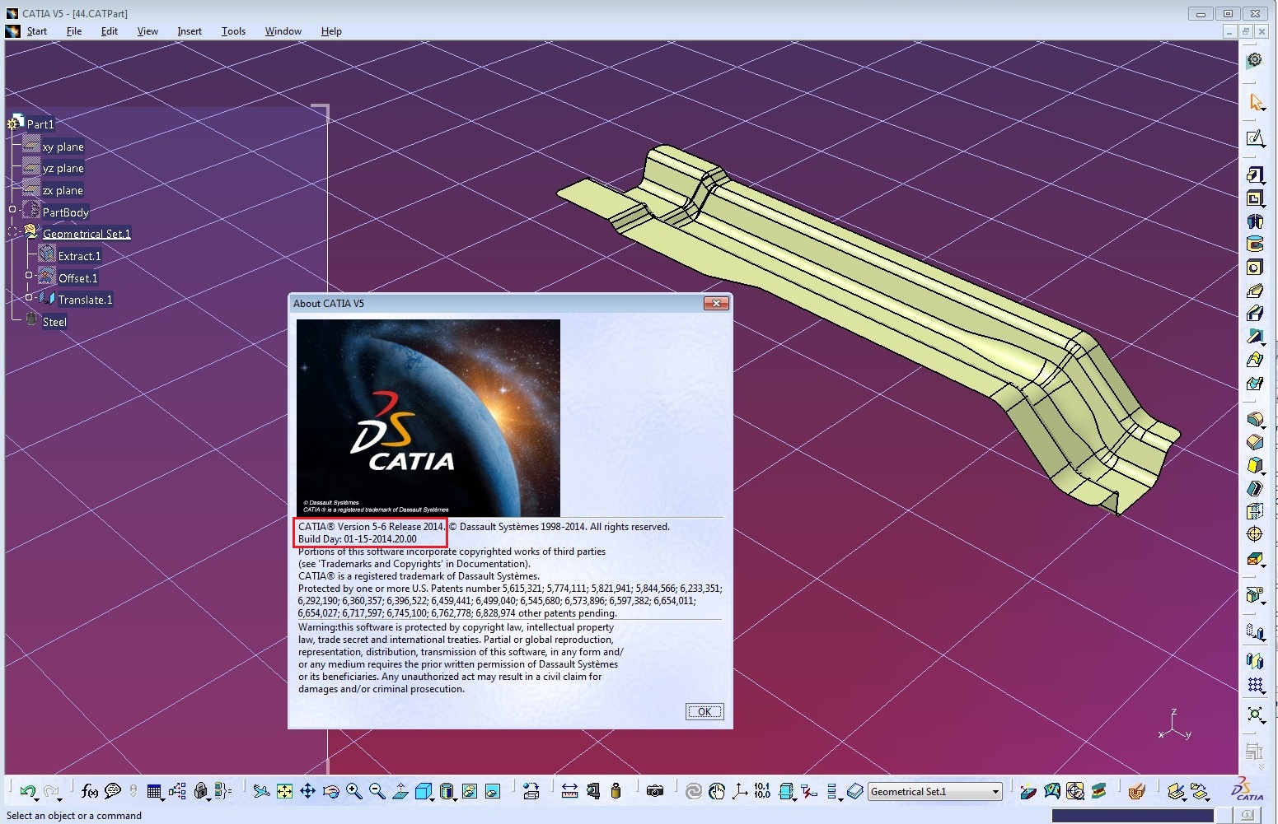Click OK in About CATIA V5 dialog

click(705, 712)
